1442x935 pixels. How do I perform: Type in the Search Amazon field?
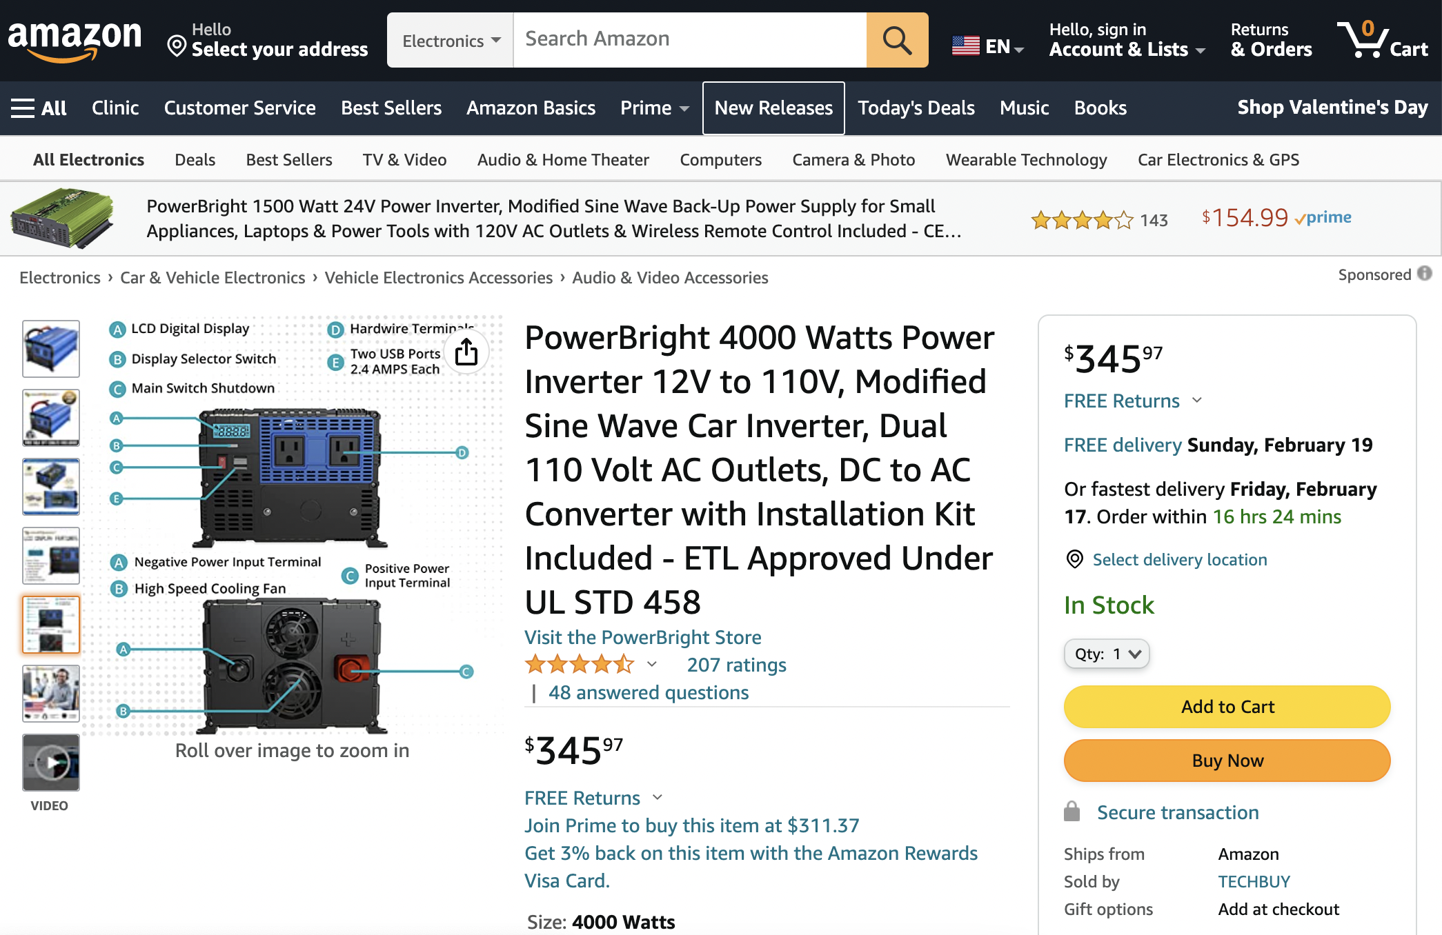pyautogui.click(x=690, y=39)
